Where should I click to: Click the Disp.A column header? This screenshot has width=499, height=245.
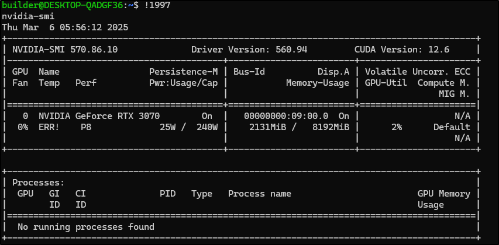333,72
